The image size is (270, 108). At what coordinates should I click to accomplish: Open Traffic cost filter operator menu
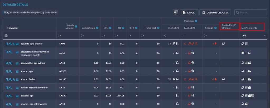click(x=143, y=36)
